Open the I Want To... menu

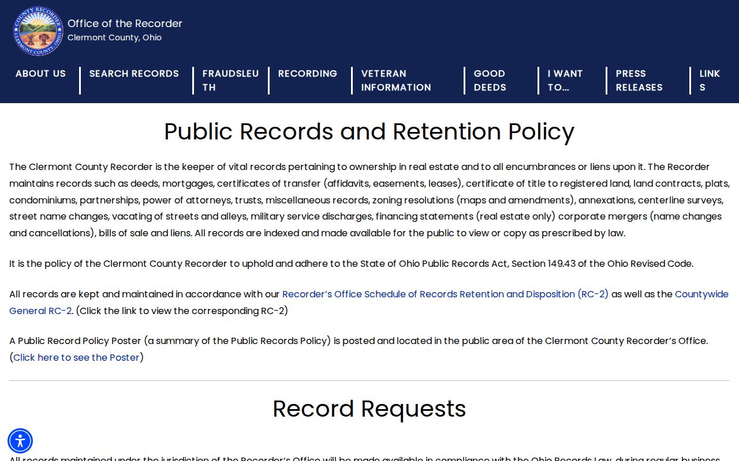[565, 81]
